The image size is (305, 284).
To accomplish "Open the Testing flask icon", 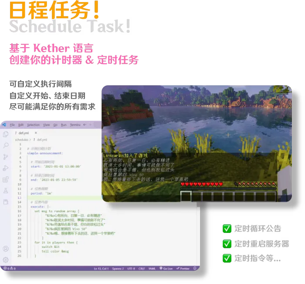I will 6,191.
